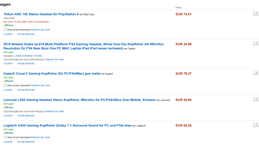Move HyperX Cloud II to the Merkliste
The image size is (259, 146).
click(x=26, y=90)
